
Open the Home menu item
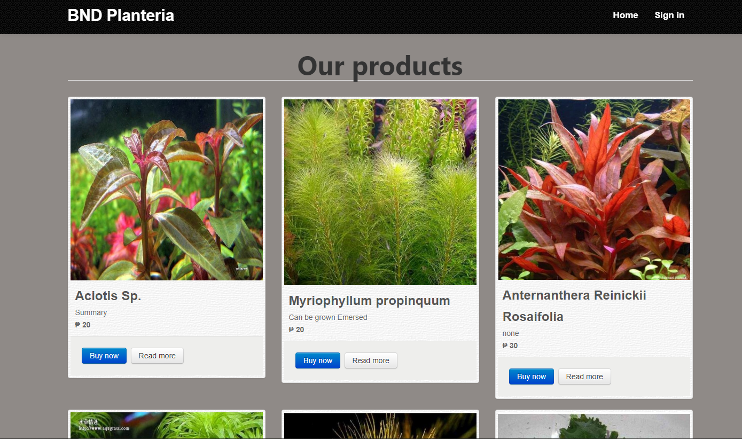point(625,15)
